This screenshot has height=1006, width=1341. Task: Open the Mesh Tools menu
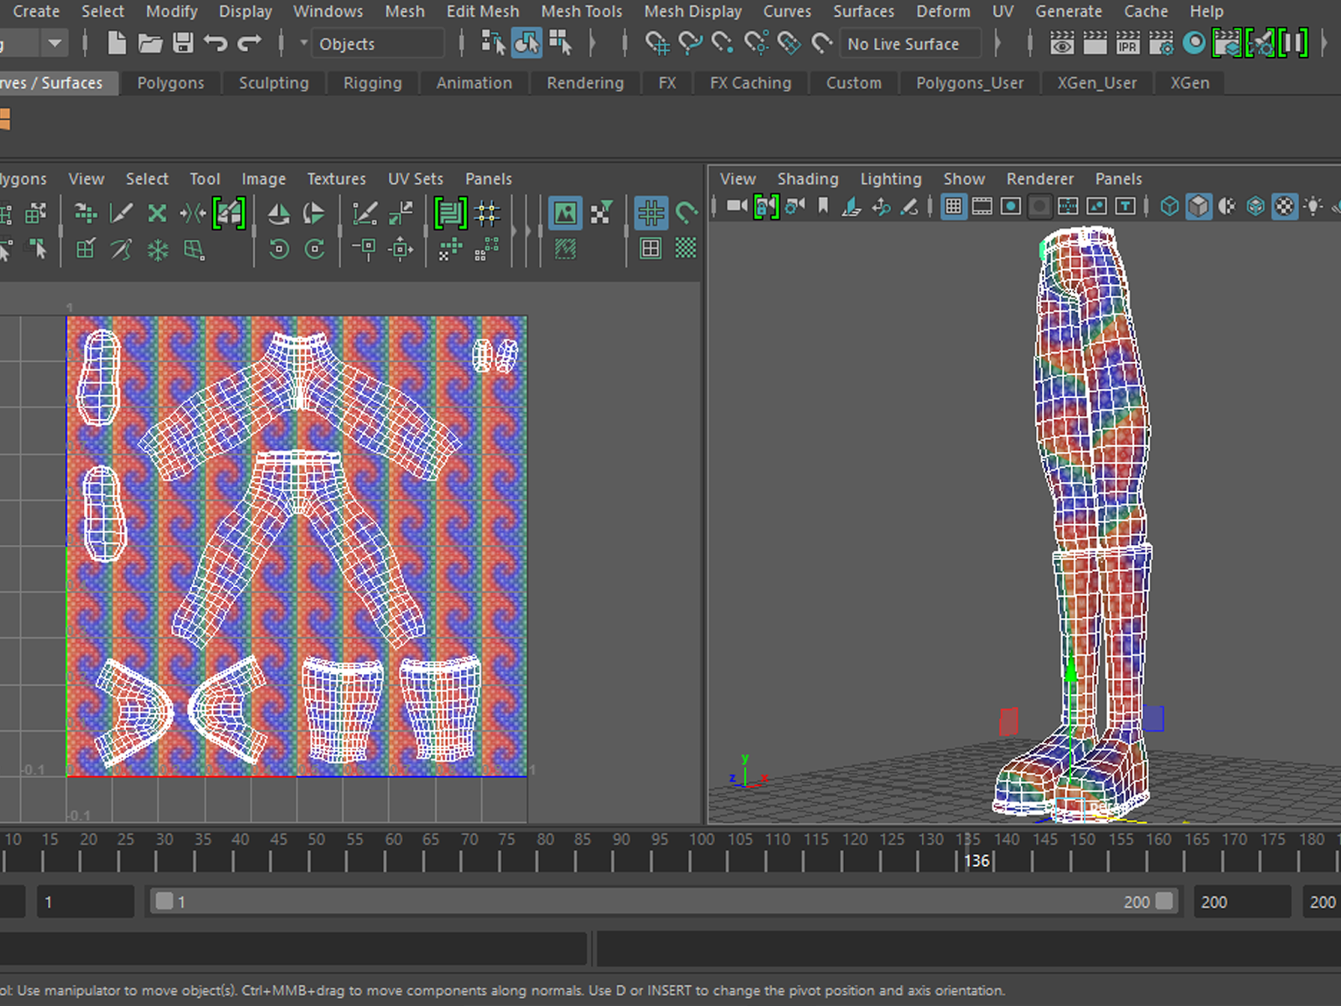[x=581, y=12]
